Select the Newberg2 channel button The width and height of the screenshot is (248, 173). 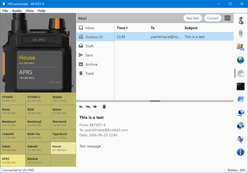[38, 123]
